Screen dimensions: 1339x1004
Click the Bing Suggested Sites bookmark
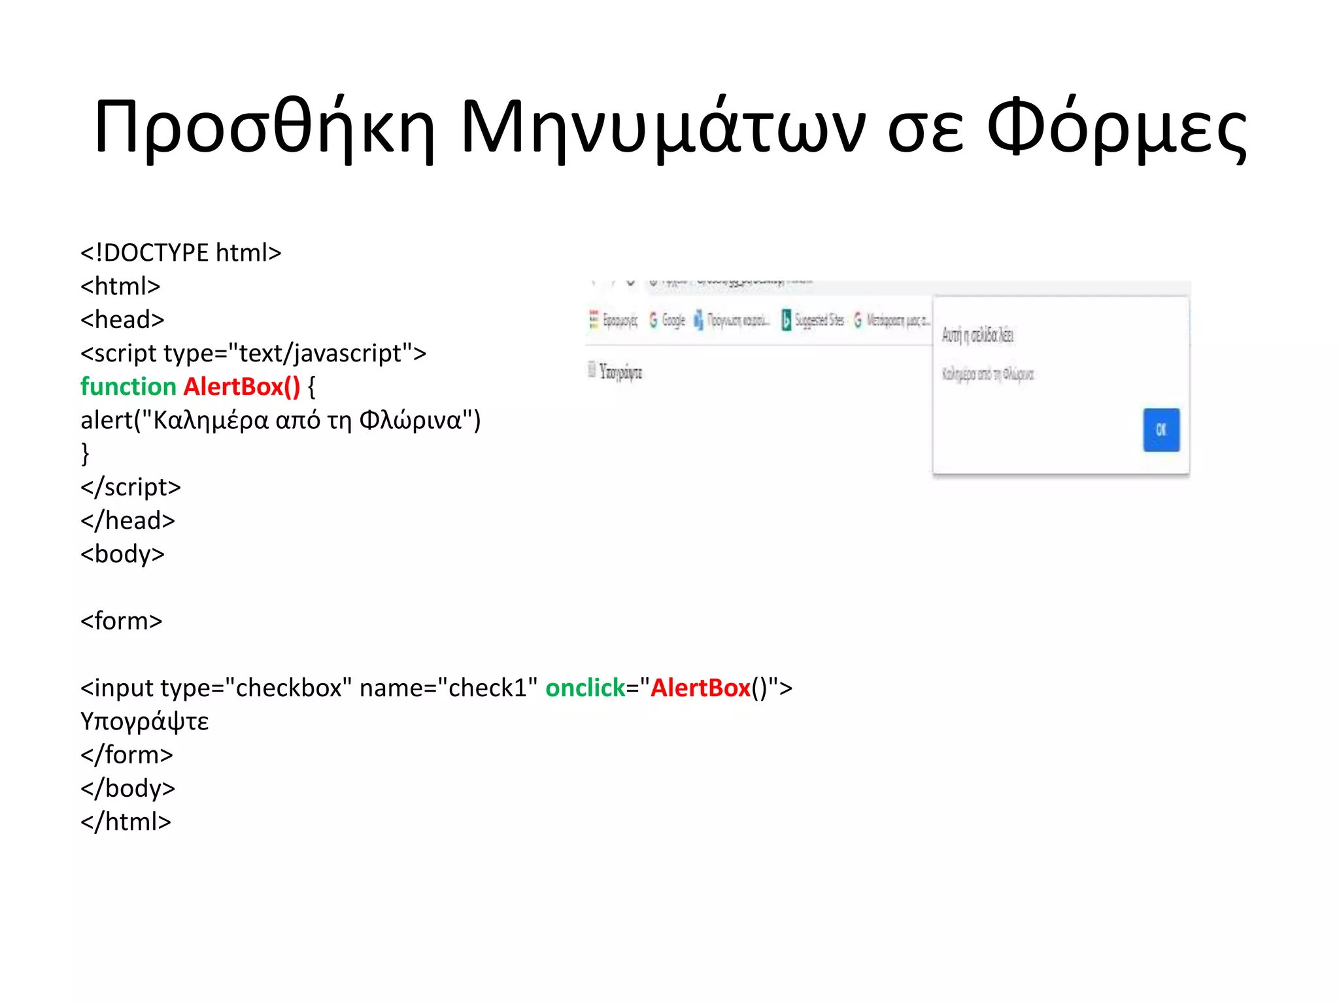pos(813,320)
